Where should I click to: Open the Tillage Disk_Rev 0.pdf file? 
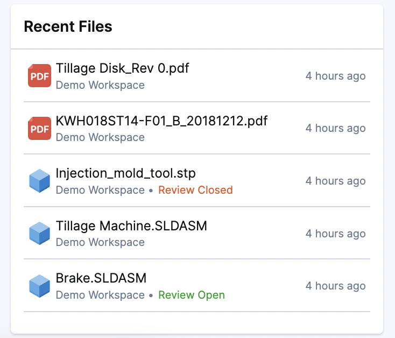coord(122,68)
